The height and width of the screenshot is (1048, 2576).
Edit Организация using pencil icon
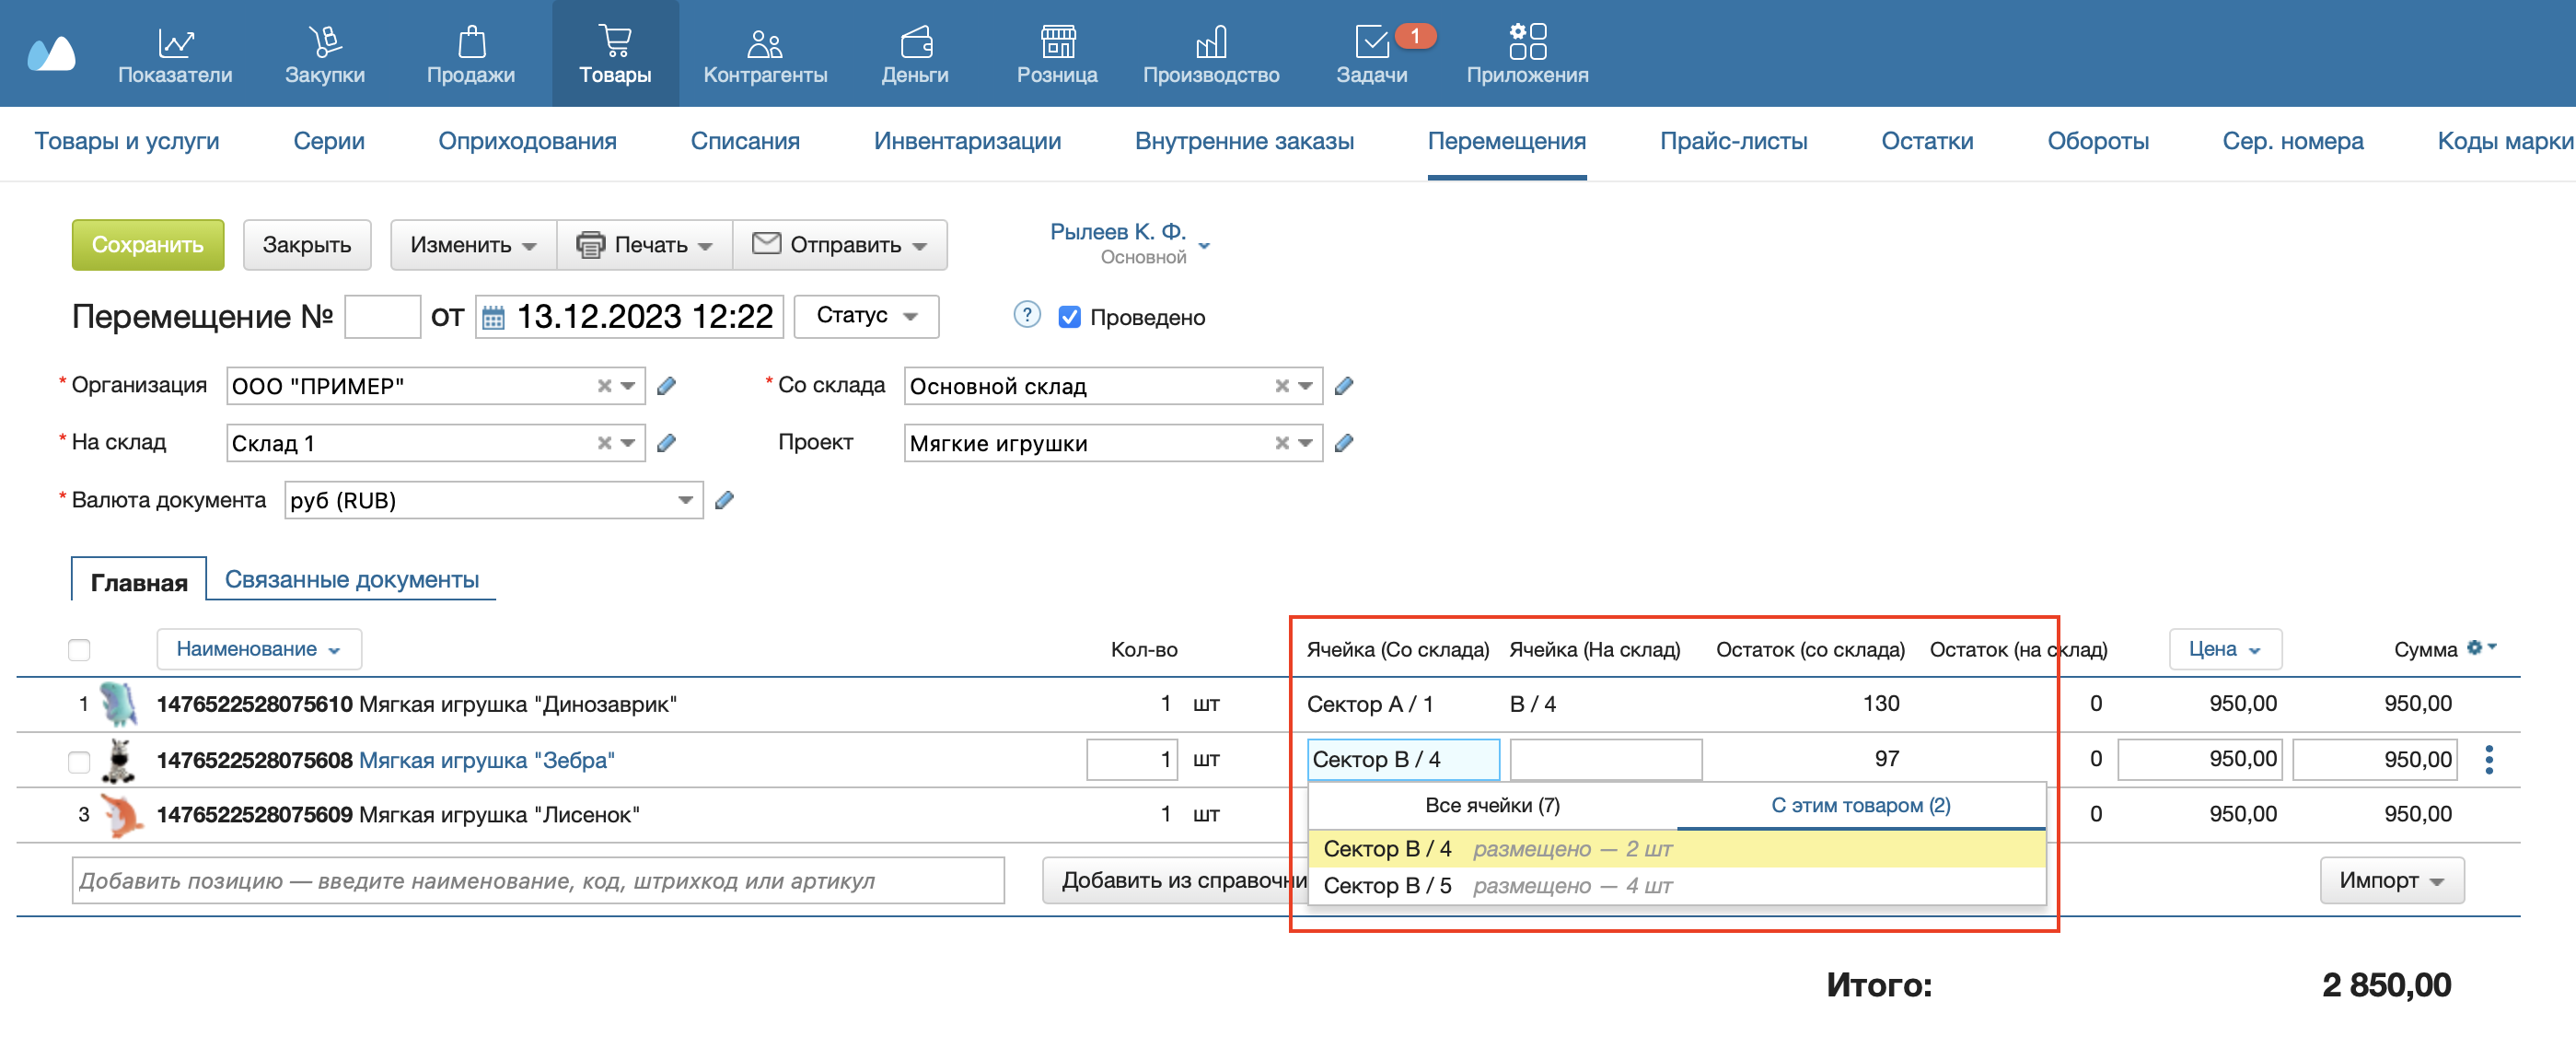point(667,386)
